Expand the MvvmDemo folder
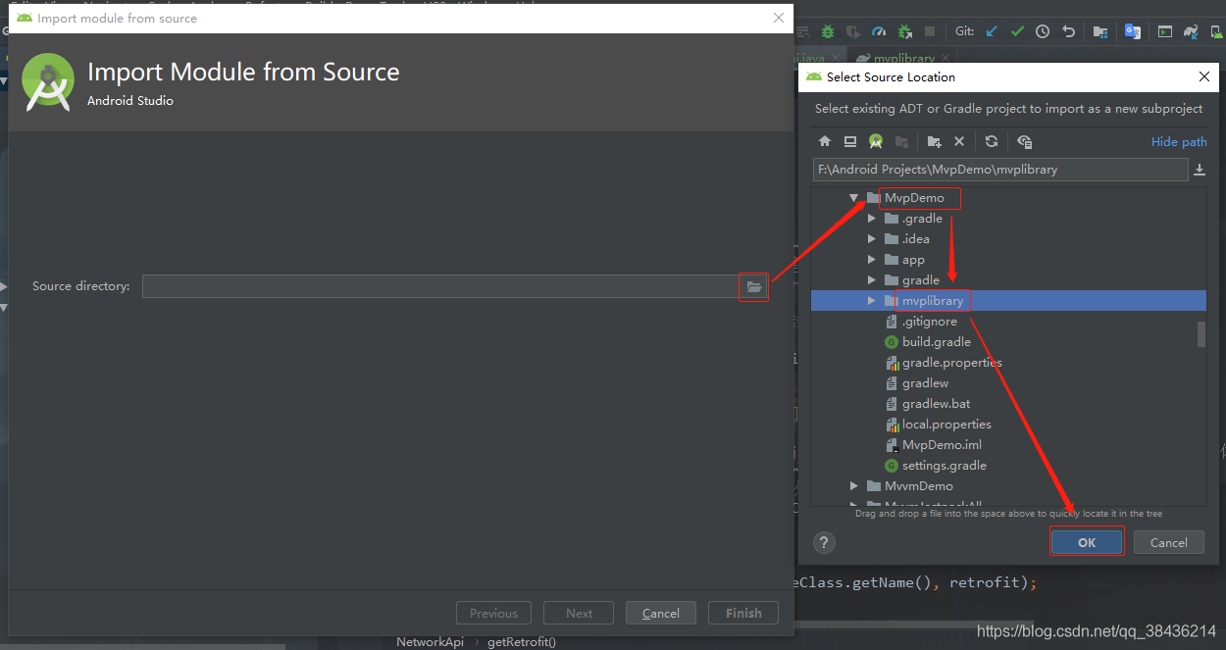The width and height of the screenshot is (1226, 650). click(854, 486)
